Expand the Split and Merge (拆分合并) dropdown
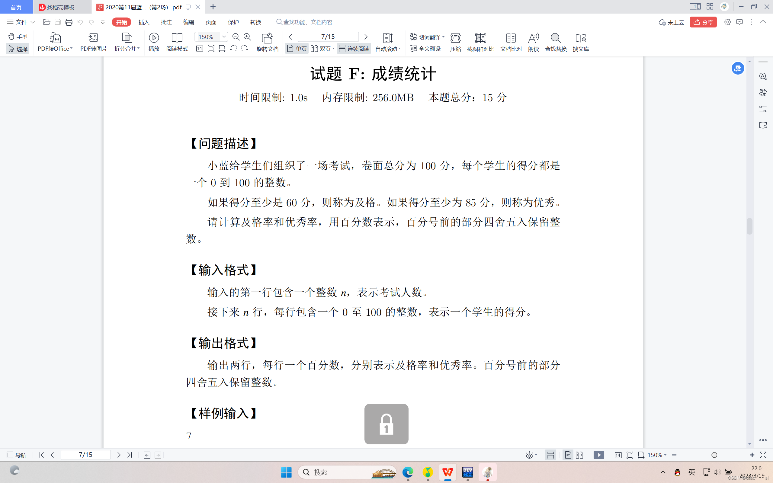The image size is (773, 483). (x=138, y=49)
